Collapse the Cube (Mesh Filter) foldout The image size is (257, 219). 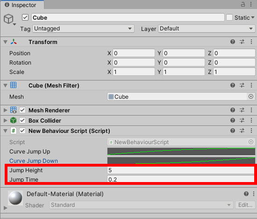click(6, 86)
